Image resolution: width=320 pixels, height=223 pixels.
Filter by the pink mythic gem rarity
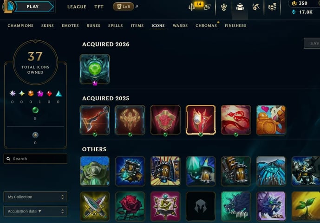pos(40,94)
